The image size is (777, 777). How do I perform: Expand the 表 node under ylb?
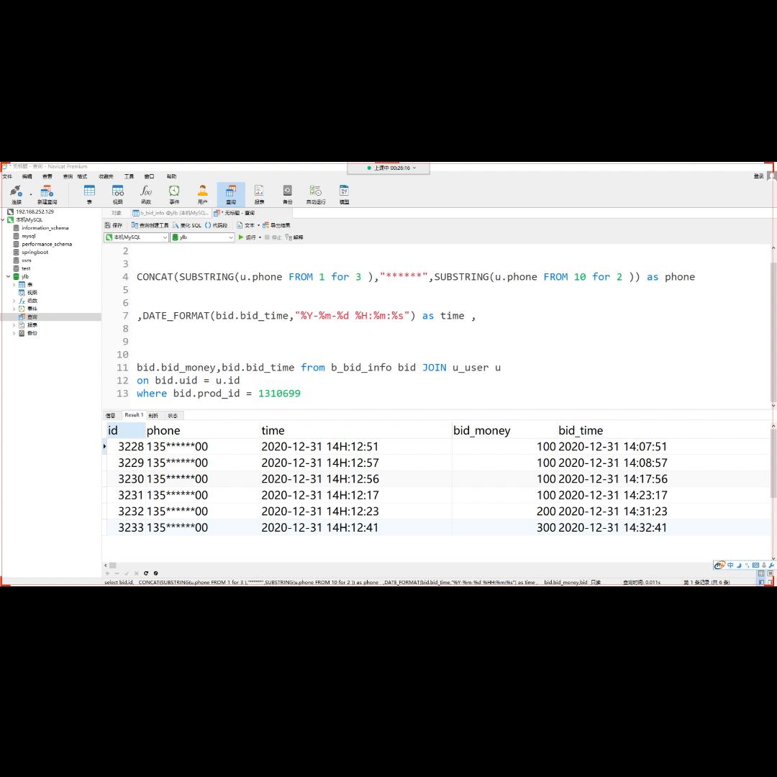14,285
